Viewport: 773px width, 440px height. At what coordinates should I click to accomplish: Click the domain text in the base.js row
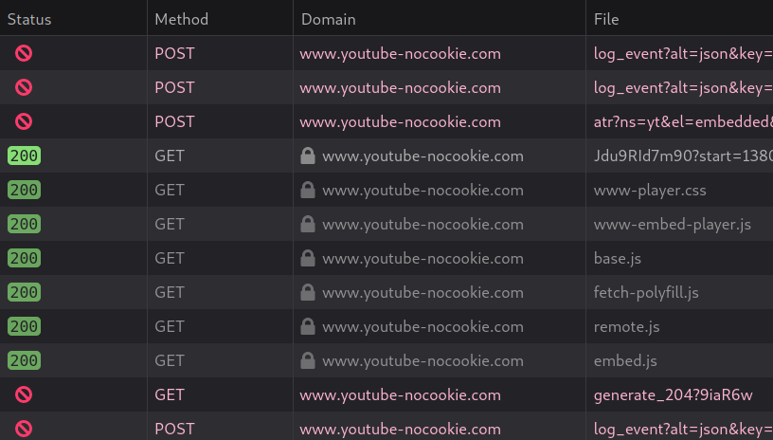coord(423,259)
